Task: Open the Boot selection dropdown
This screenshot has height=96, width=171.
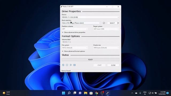Action: 81,23
